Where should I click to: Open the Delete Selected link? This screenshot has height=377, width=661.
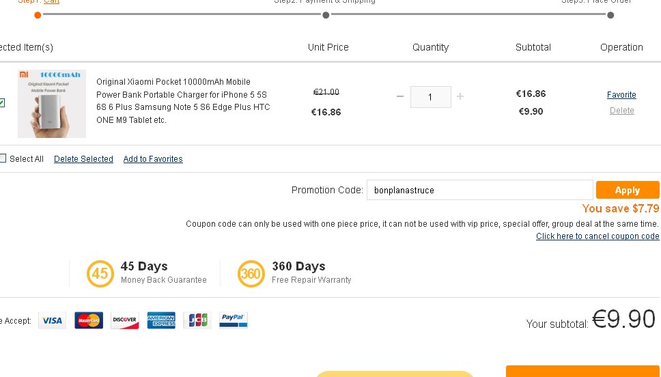(83, 159)
